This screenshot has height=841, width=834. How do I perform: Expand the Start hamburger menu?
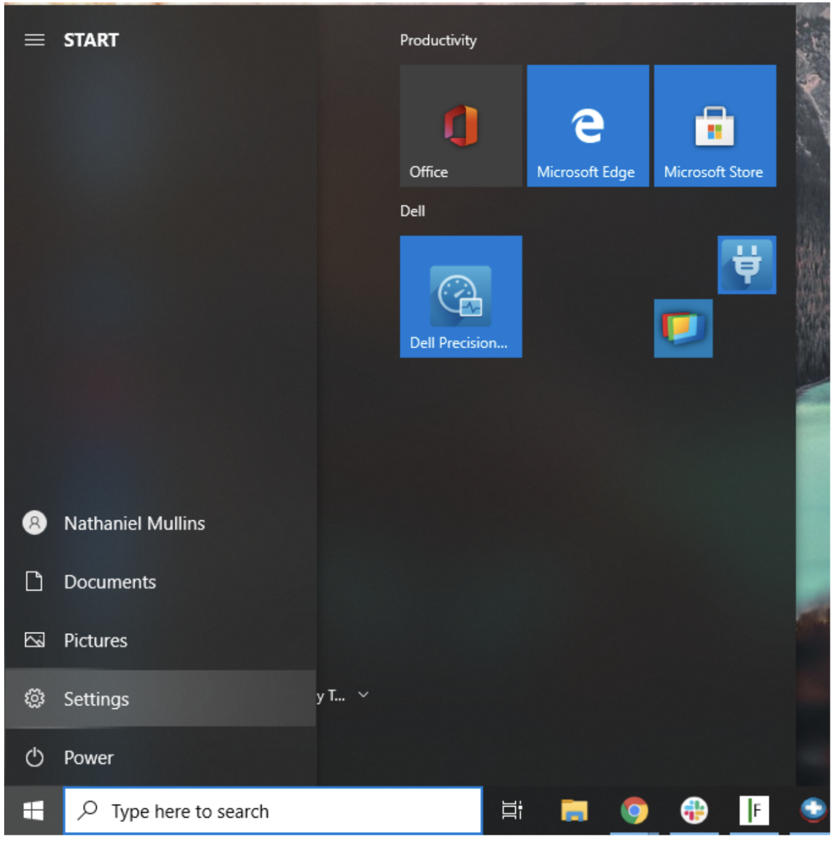pyautogui.click(x=34, y=40)
